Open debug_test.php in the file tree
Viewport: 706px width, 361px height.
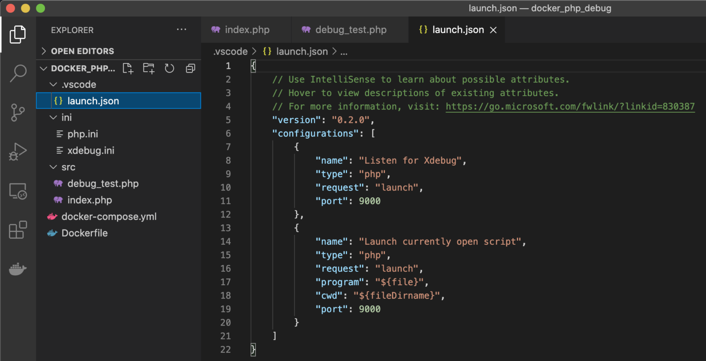tap(119, 184)
